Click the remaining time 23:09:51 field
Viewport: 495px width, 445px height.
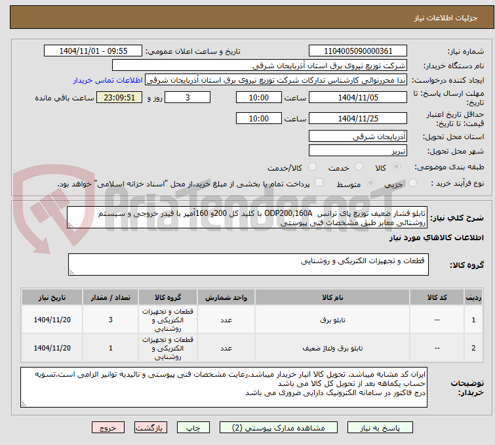point(119,97)
